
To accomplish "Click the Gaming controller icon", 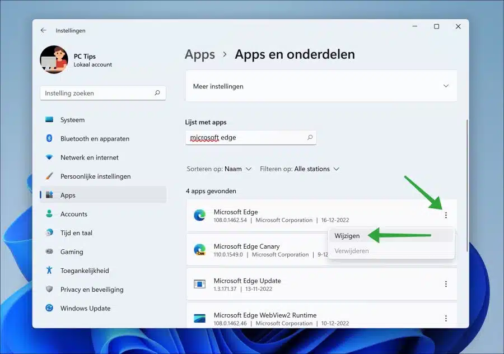I will click(x=49, y=251).
